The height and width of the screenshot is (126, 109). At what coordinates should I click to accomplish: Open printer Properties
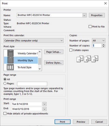(x=97, y=15)
